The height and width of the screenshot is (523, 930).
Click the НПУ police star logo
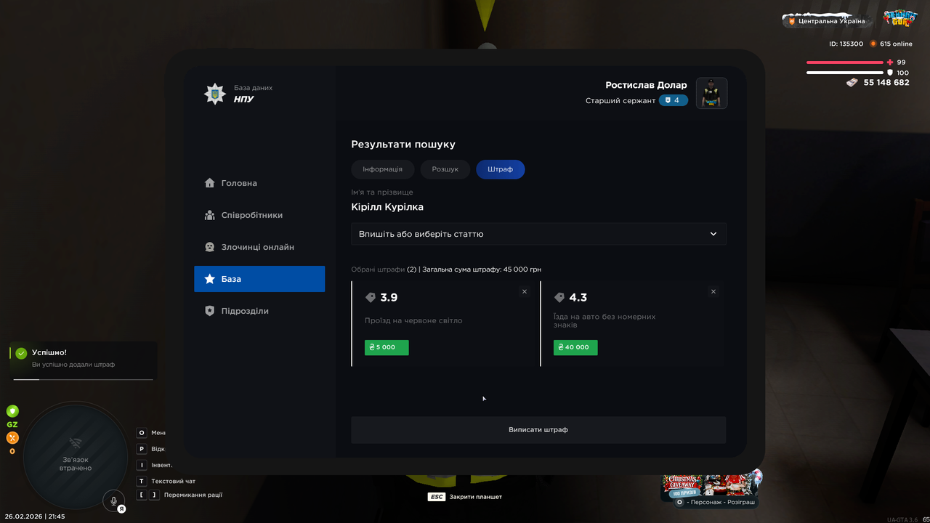pos(214,94)
